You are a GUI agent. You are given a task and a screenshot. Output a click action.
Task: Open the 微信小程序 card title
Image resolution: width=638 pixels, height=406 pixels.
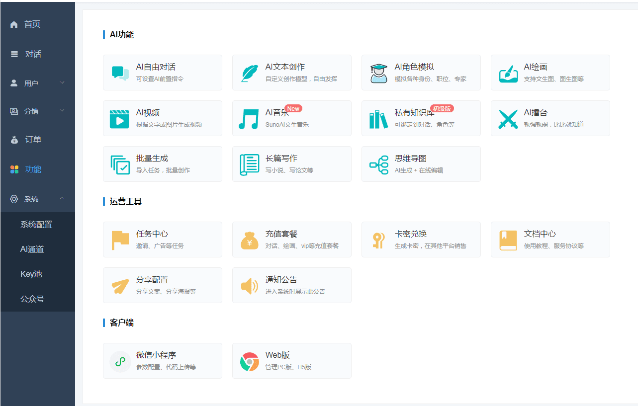click(156, 355)
